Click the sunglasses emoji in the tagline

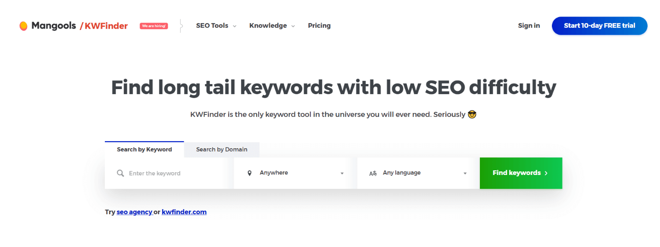[x=472, y=114]
